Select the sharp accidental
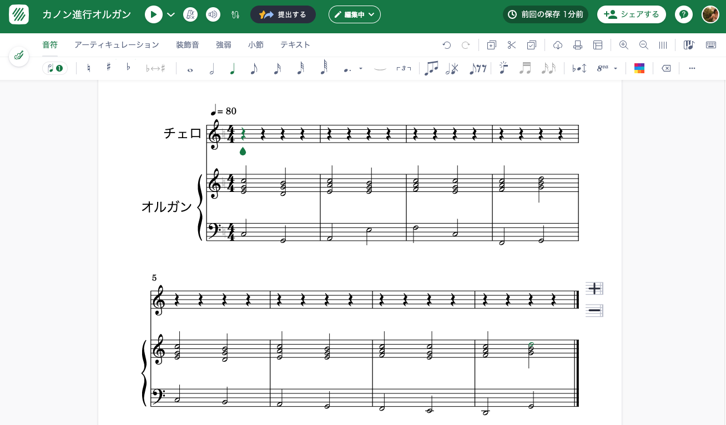 [109, 68]
